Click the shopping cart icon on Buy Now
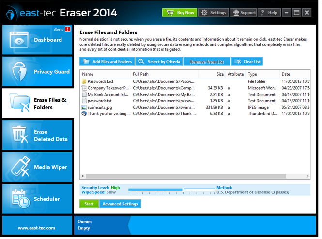322x239 pixels. click(170, 13)
